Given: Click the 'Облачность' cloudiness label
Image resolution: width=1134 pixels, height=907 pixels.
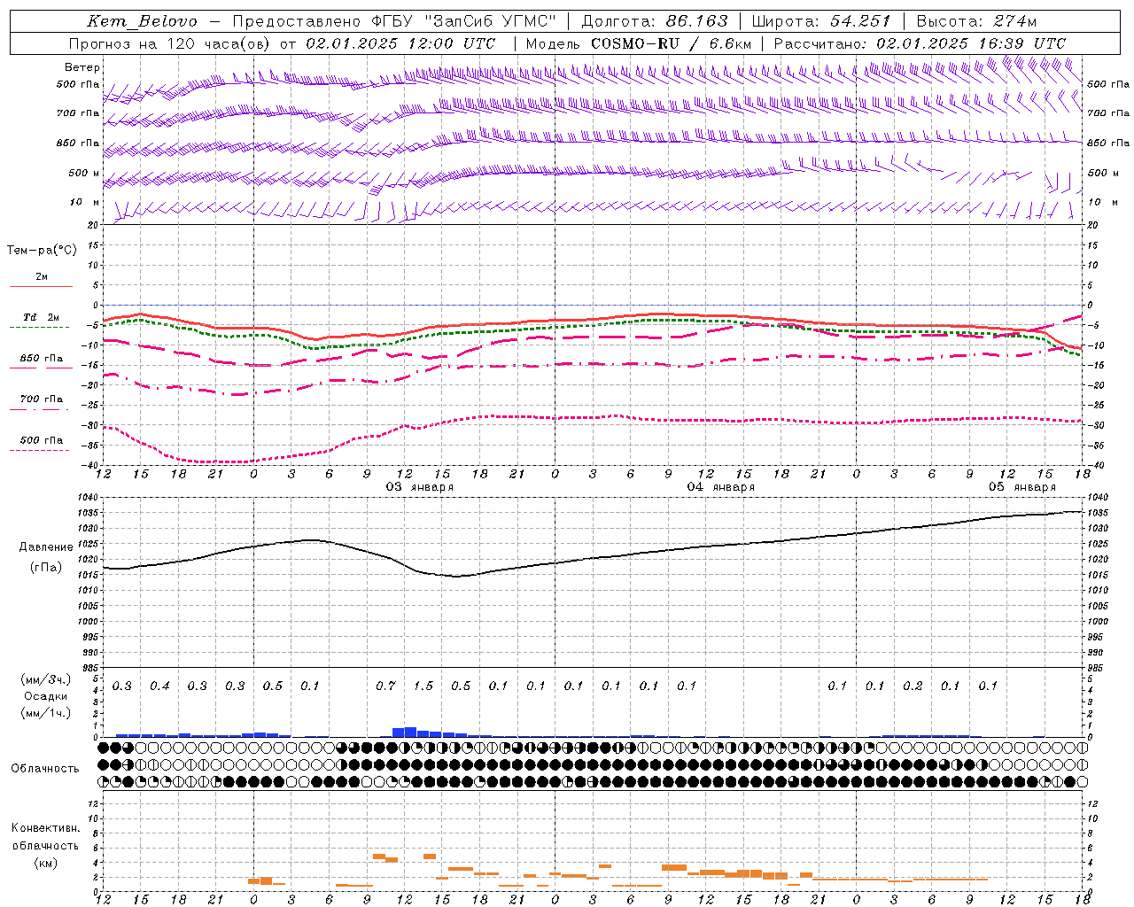Looking at the screenshot, I should click(x=45, y=769).
